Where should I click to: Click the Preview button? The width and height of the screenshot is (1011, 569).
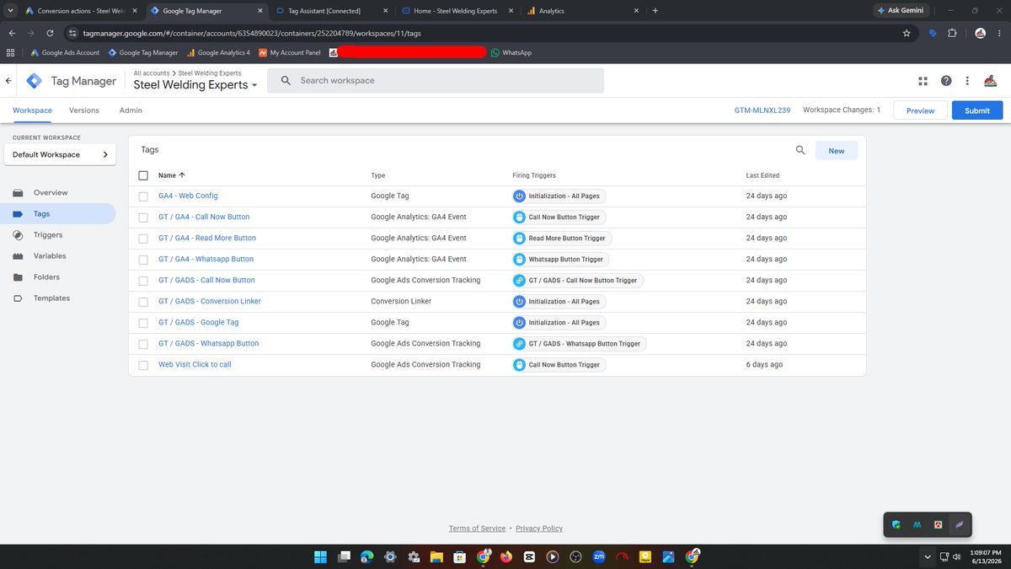920,110
